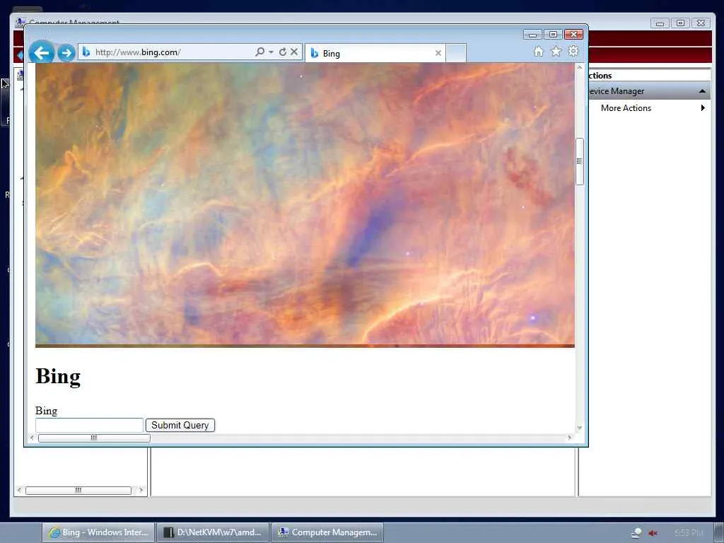Screen dimensions: 724x543
Task: Close the Bing tab
Action: (x=438, y=53)
